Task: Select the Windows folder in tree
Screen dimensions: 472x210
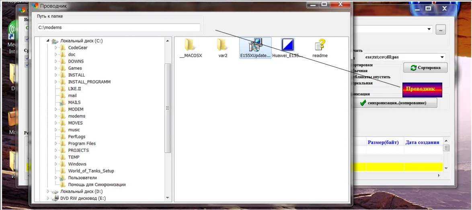Action: [x=77, y=164]
